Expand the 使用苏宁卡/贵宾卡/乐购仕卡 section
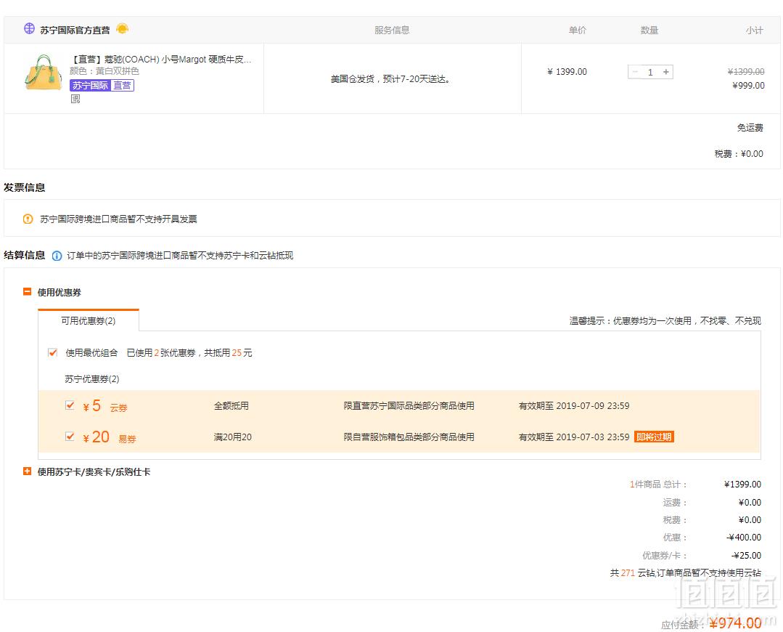The width and height of the screenshot is (783, 632). click(x=28, y=471)
